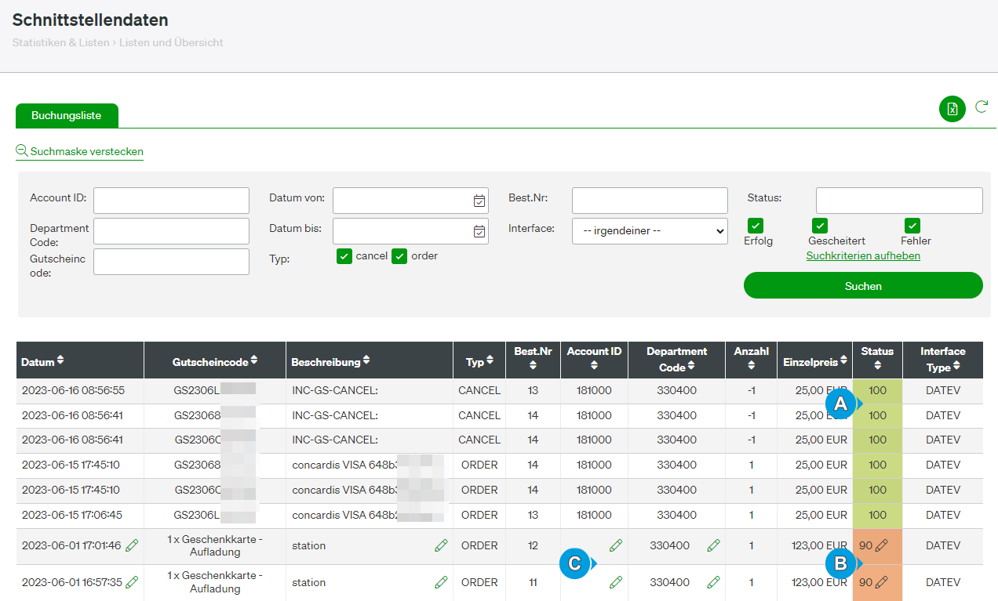Sort the table by Status column
998x601 pixels.
[877, 365]
